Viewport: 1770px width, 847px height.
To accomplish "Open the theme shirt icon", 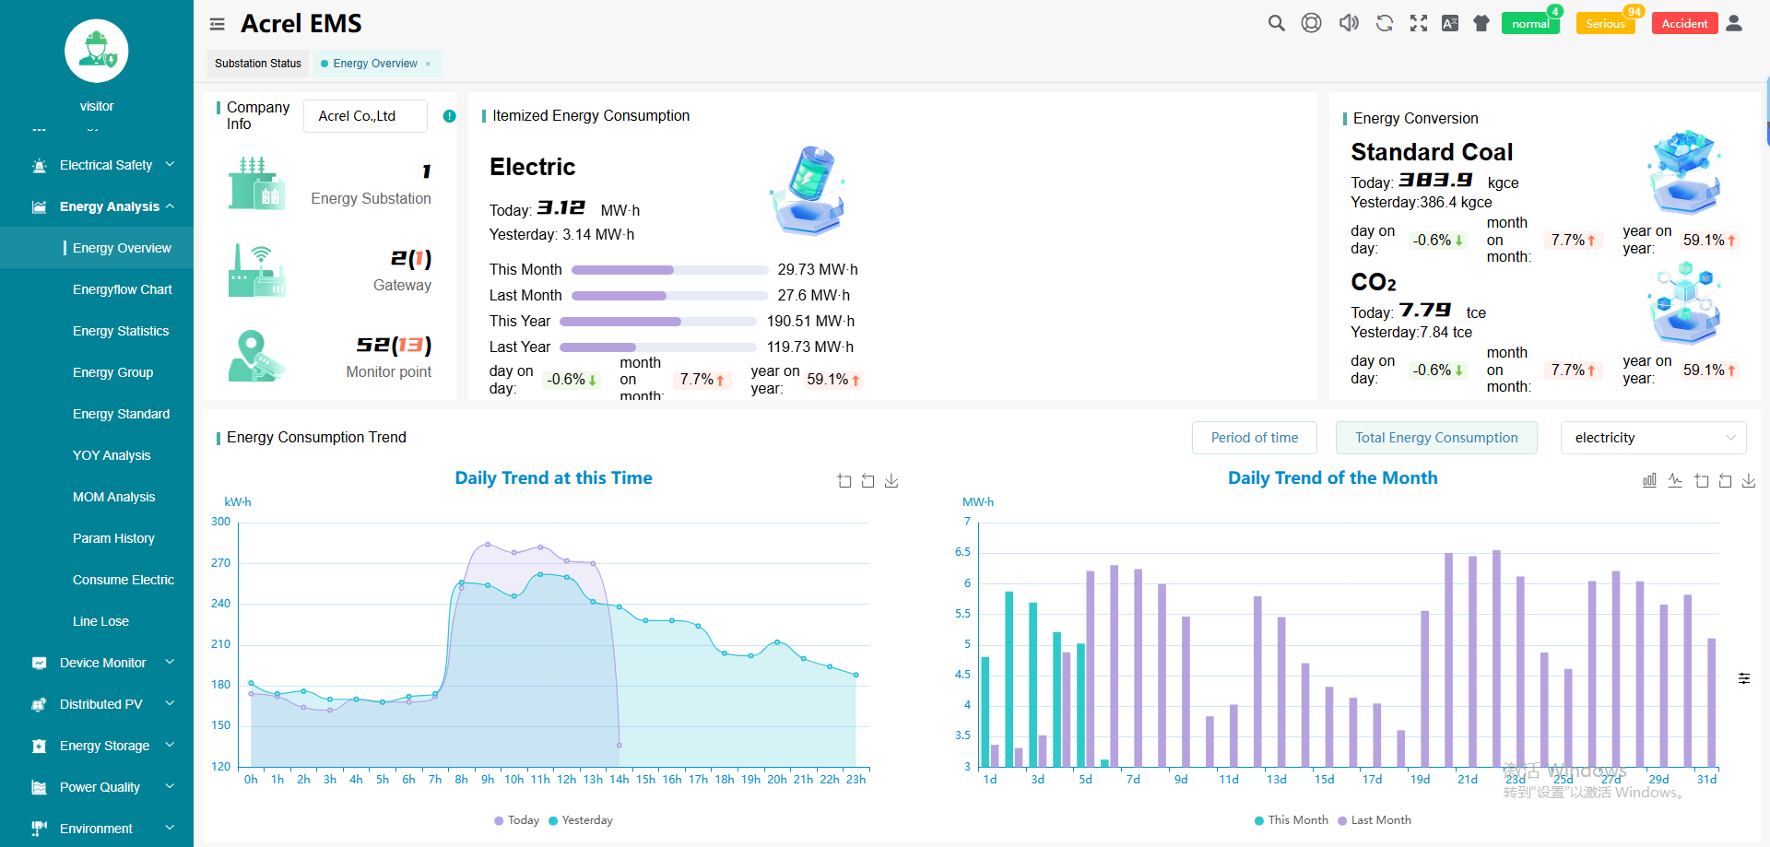I will (x=1481, y=23).
